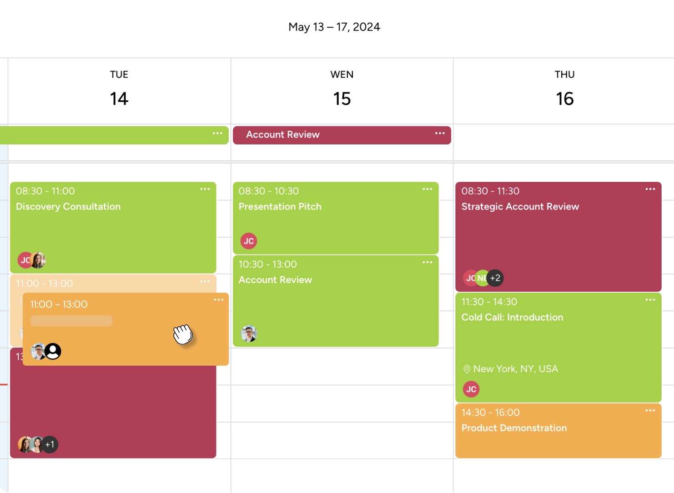Click New York location pin icon
The image size is (674, 493).
tap(467, 369)
